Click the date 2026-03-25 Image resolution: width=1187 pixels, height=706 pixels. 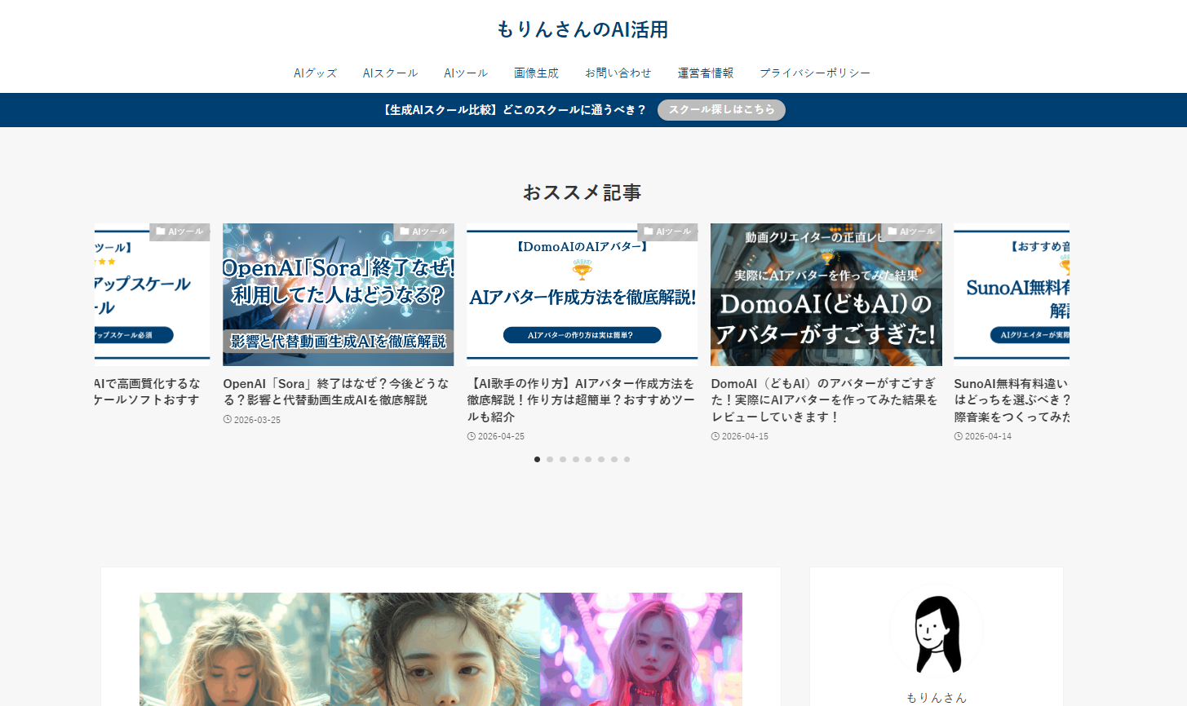pyautogui.click(x=257, y=420)
